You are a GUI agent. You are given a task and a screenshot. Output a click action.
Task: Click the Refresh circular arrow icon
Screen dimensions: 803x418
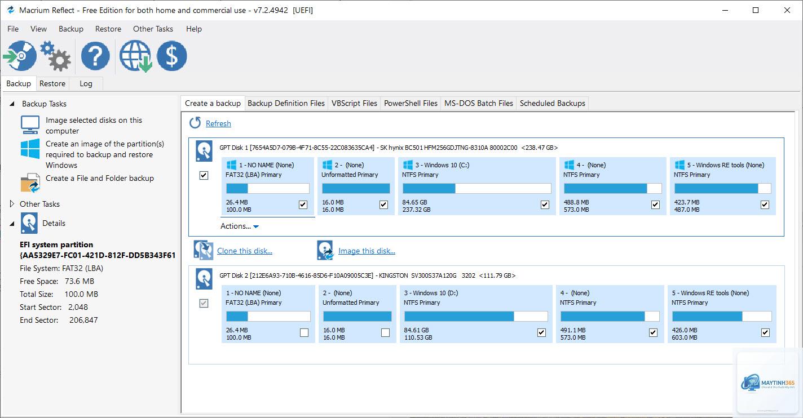pyautogui.click(x=195, y=123)
